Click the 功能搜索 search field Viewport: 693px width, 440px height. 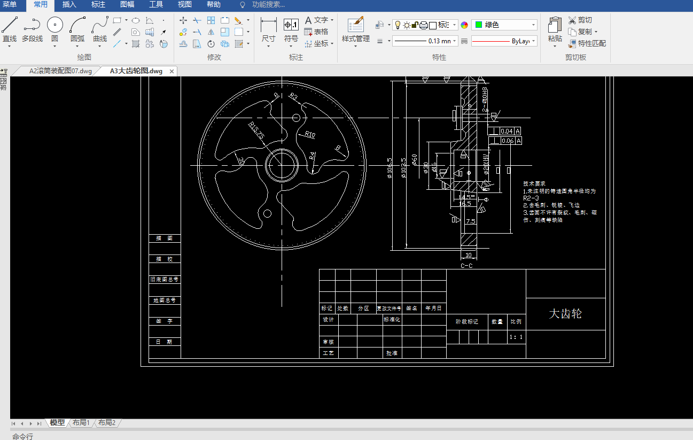pyautogui.click(x=268, y=5)
